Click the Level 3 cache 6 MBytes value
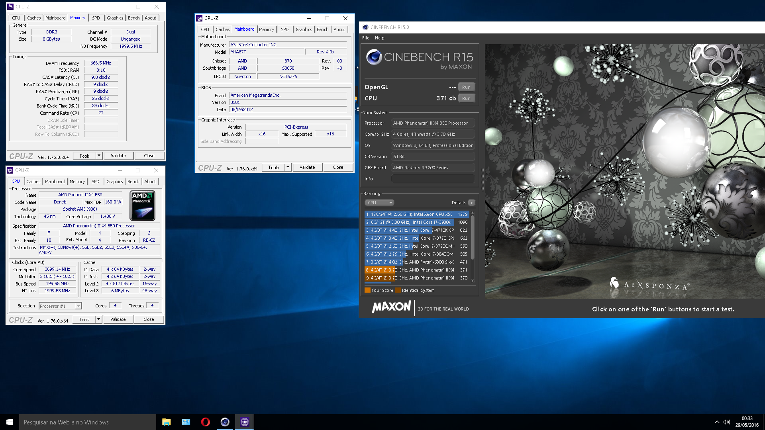Image resolution: width=765 pixels, height=430 pixels. tap(120, 291)
